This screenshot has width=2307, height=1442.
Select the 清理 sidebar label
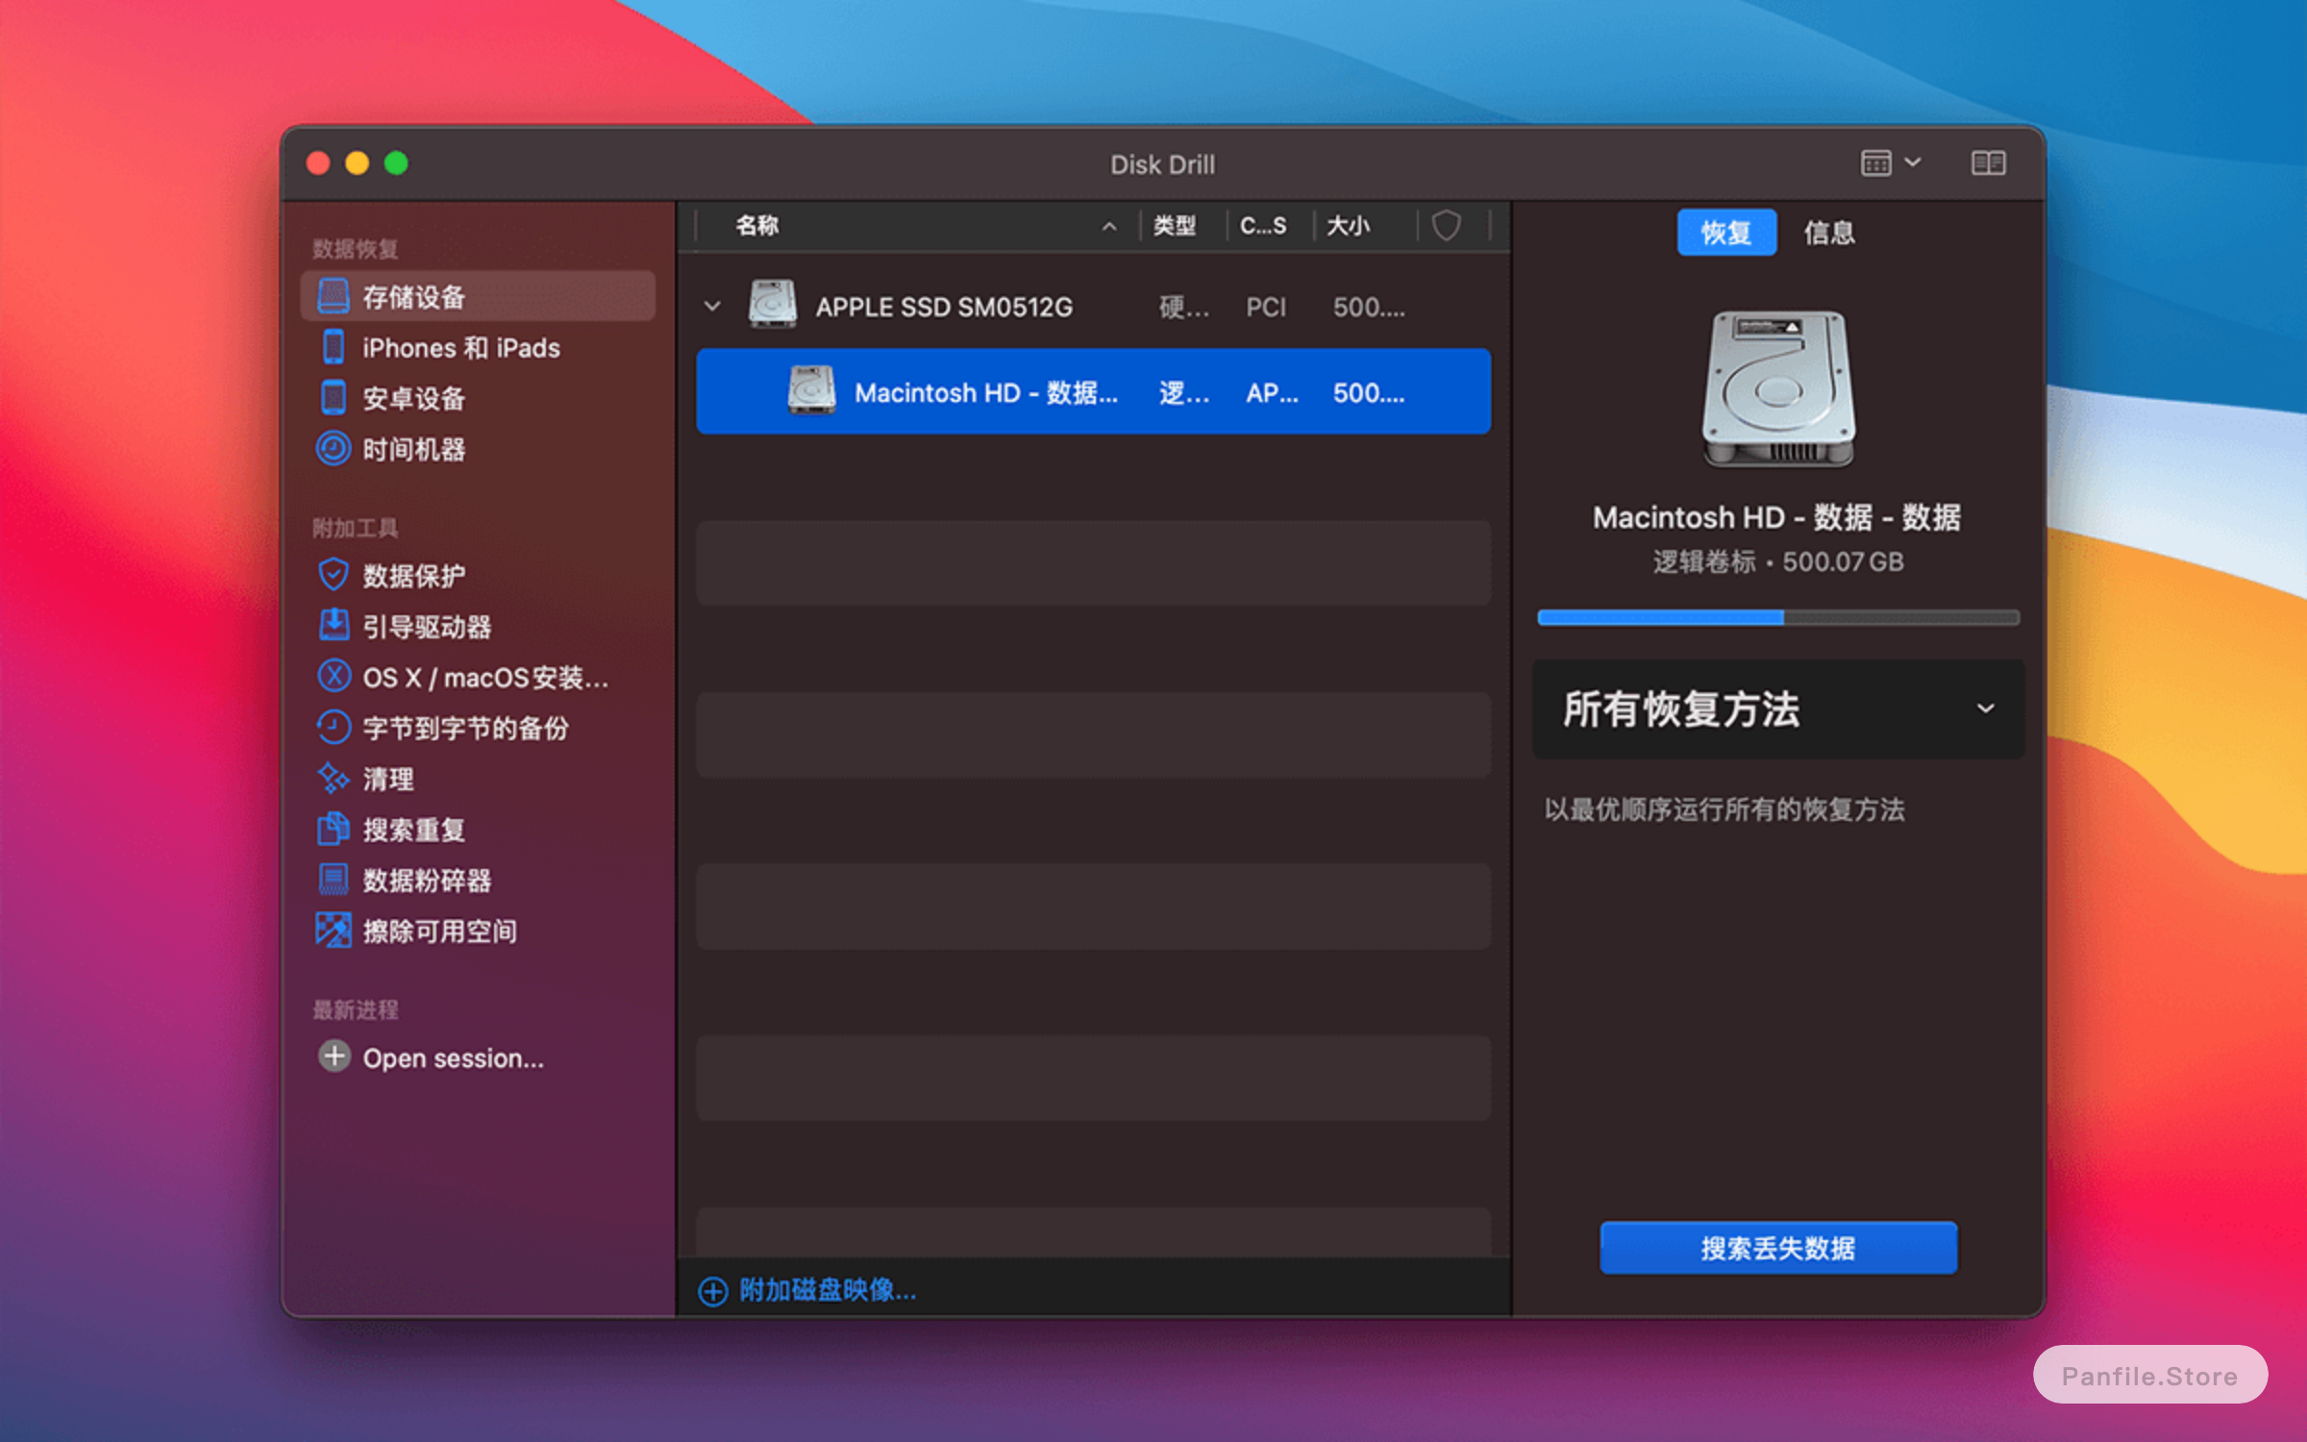click(388, 779)
